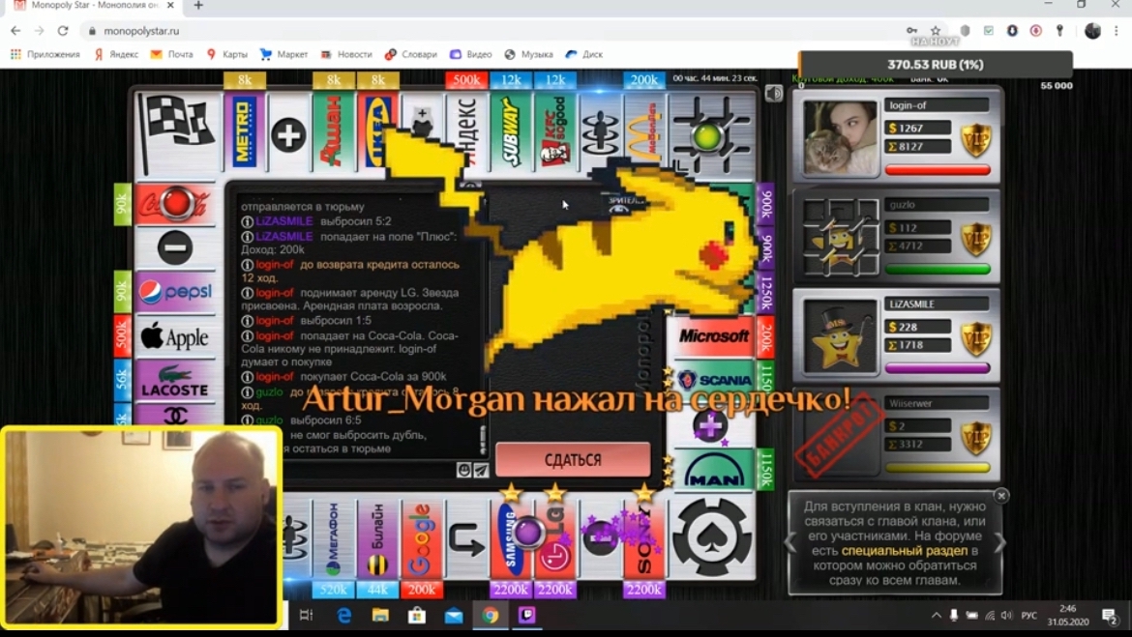The width and height of the screenshot is (1132, 637).
Task: Toggle the game sound speaker
Action: [x=773, y=93]
